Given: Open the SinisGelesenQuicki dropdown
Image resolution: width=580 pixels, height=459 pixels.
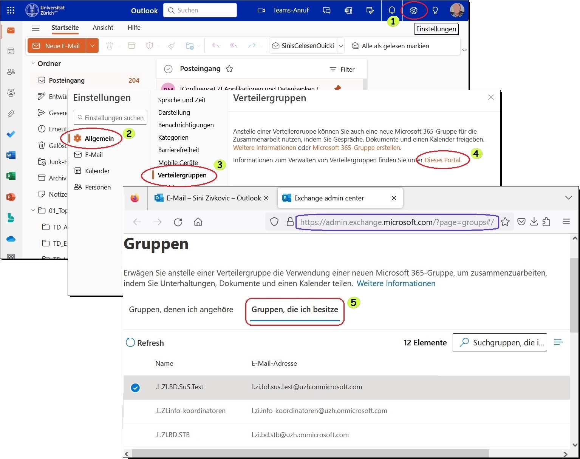Looking at the screenshot, I should (341, 45).
